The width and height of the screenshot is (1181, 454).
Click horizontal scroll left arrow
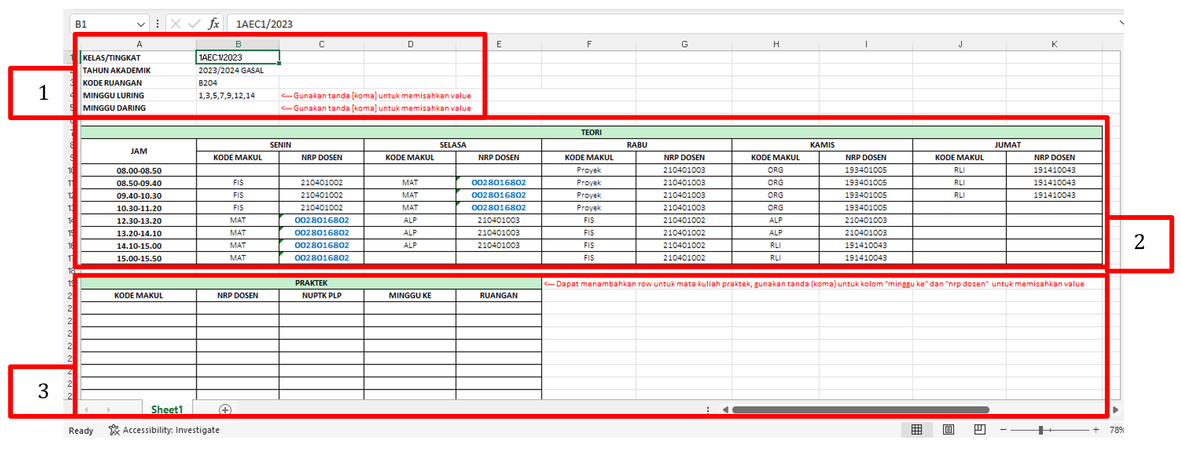[x=725, y=410]
